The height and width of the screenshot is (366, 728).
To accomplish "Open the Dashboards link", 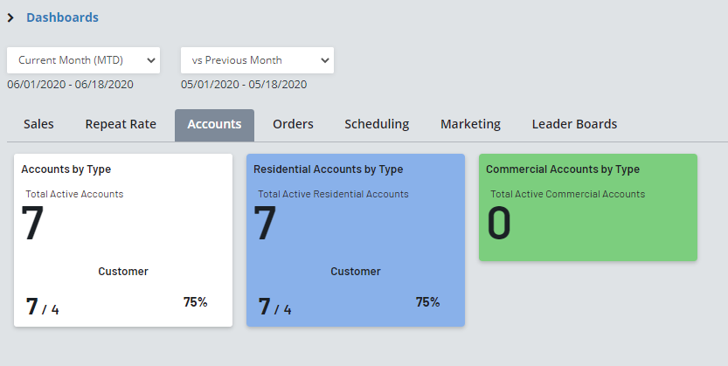I will [x=62, y=17].
